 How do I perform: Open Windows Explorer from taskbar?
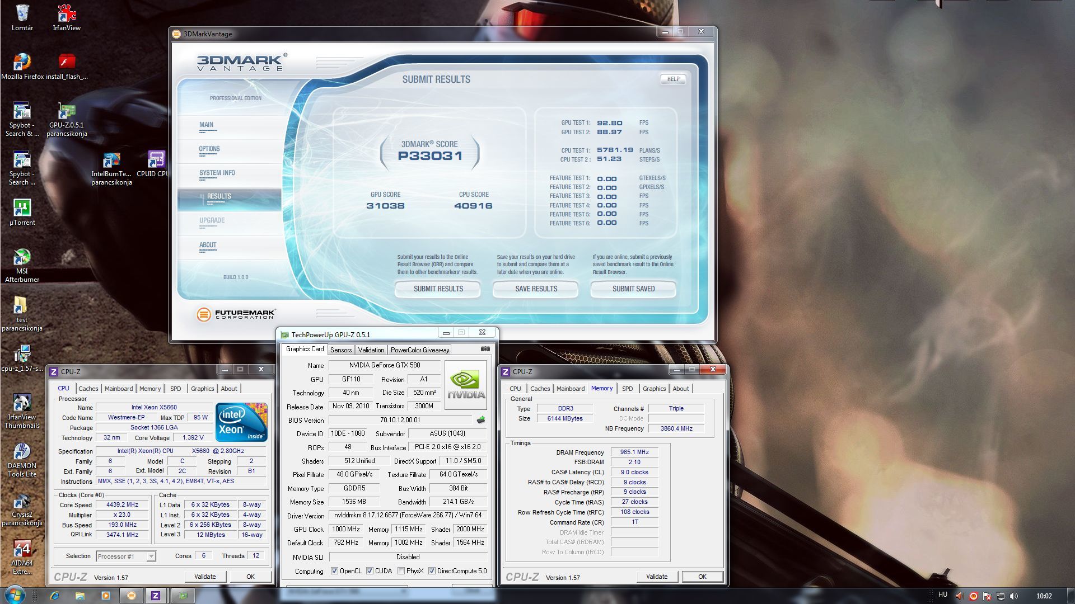[x=80, y=596]
